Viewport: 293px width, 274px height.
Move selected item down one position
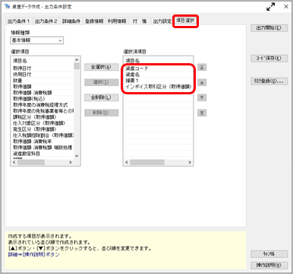[x=202, y=97]
